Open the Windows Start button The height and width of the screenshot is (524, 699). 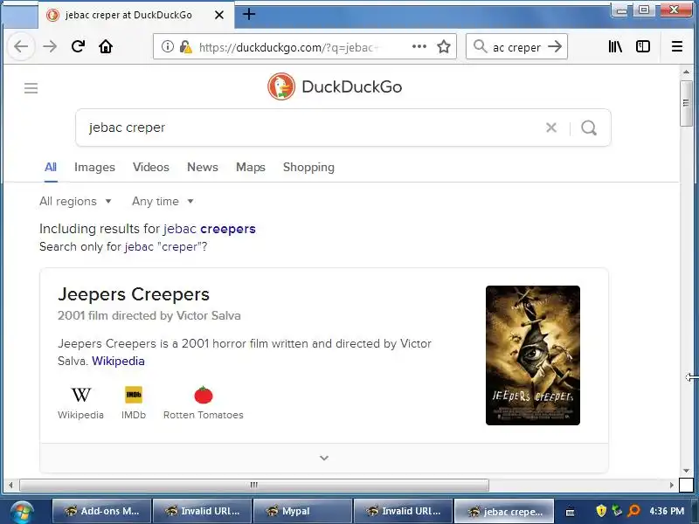coord(21,512)
